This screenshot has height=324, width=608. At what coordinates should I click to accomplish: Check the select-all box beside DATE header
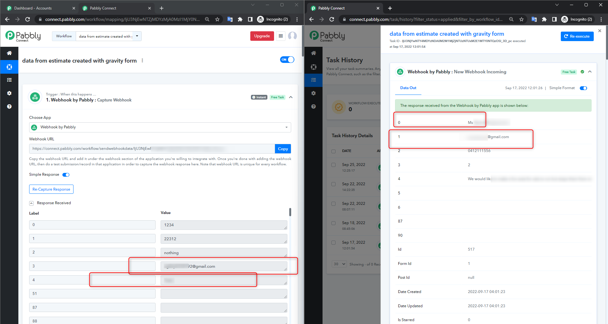[x=333, y=151]
